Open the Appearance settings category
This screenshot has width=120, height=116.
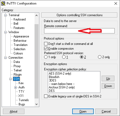pyautogui.click(x=21, y=36)
